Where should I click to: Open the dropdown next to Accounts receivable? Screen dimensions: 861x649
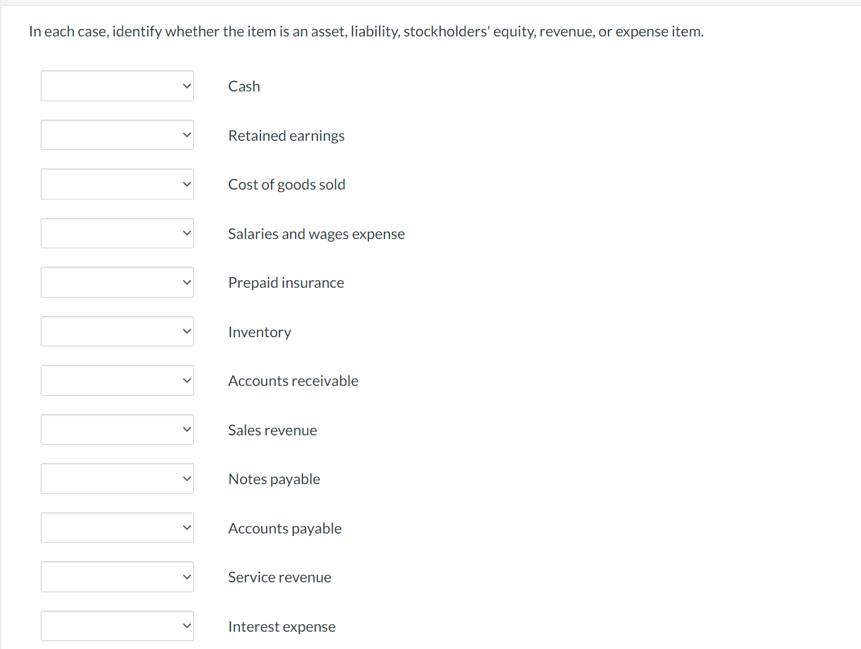(x=117, y=380)
